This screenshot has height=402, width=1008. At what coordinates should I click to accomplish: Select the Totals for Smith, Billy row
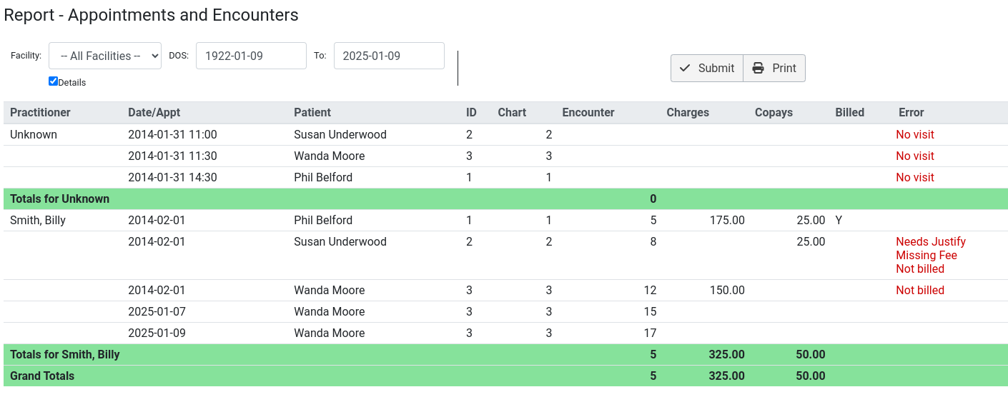505,354
